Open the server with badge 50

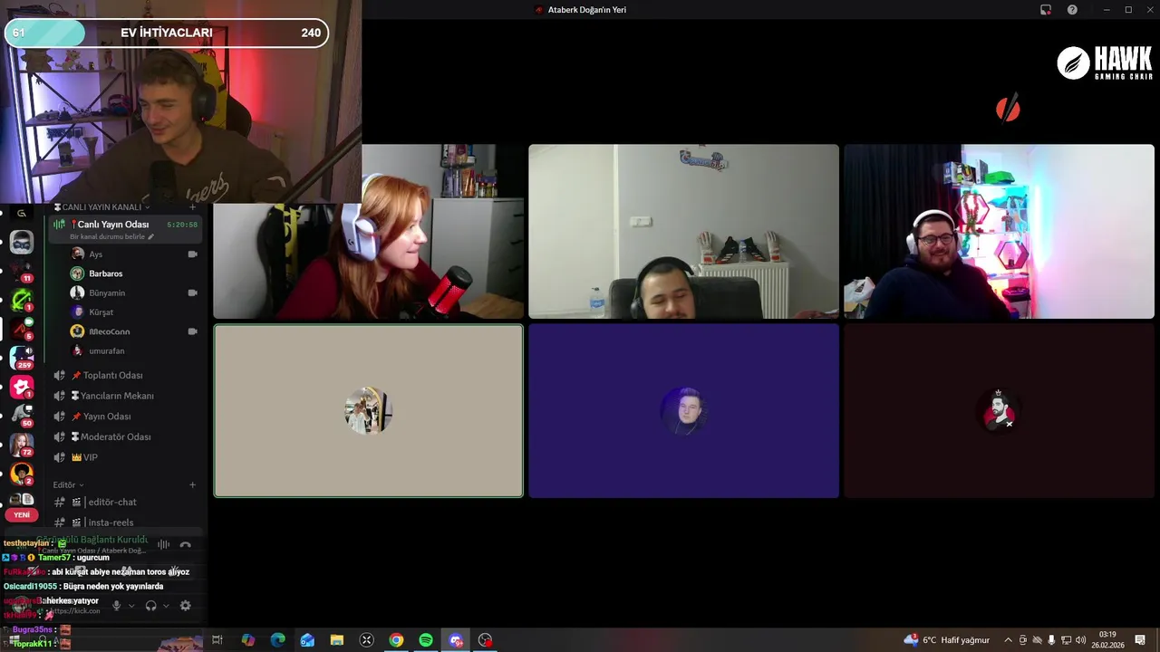click(x=22, y=416)
